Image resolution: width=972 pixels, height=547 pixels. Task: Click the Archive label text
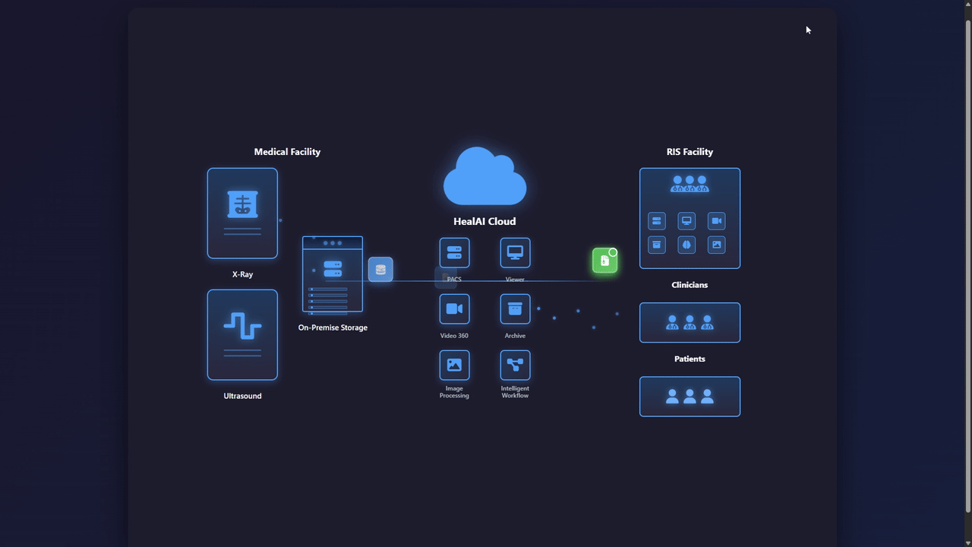(x=515, y=336)
